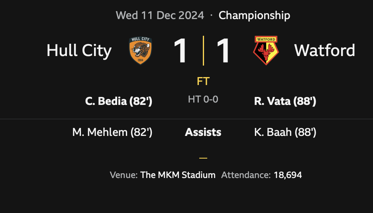Click the Attendance label

246,175
